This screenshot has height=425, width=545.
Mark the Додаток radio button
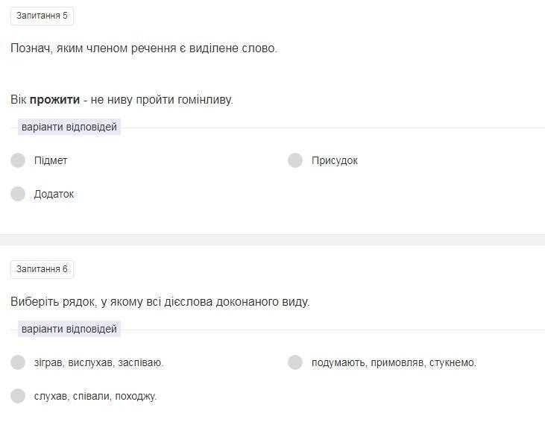click(x=18, y=194)
